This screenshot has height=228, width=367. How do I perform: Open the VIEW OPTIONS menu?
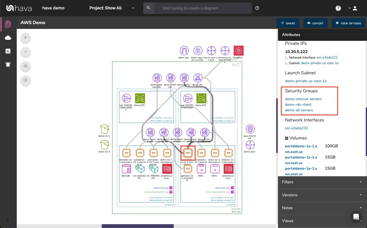click(348, 23)
